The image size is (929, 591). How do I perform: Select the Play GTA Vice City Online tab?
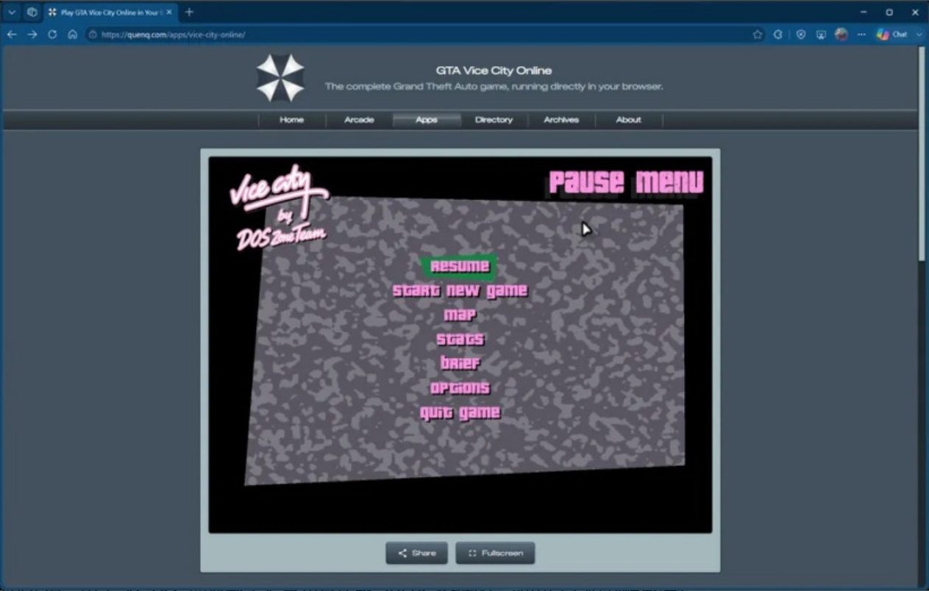click(x=110, y=12)
